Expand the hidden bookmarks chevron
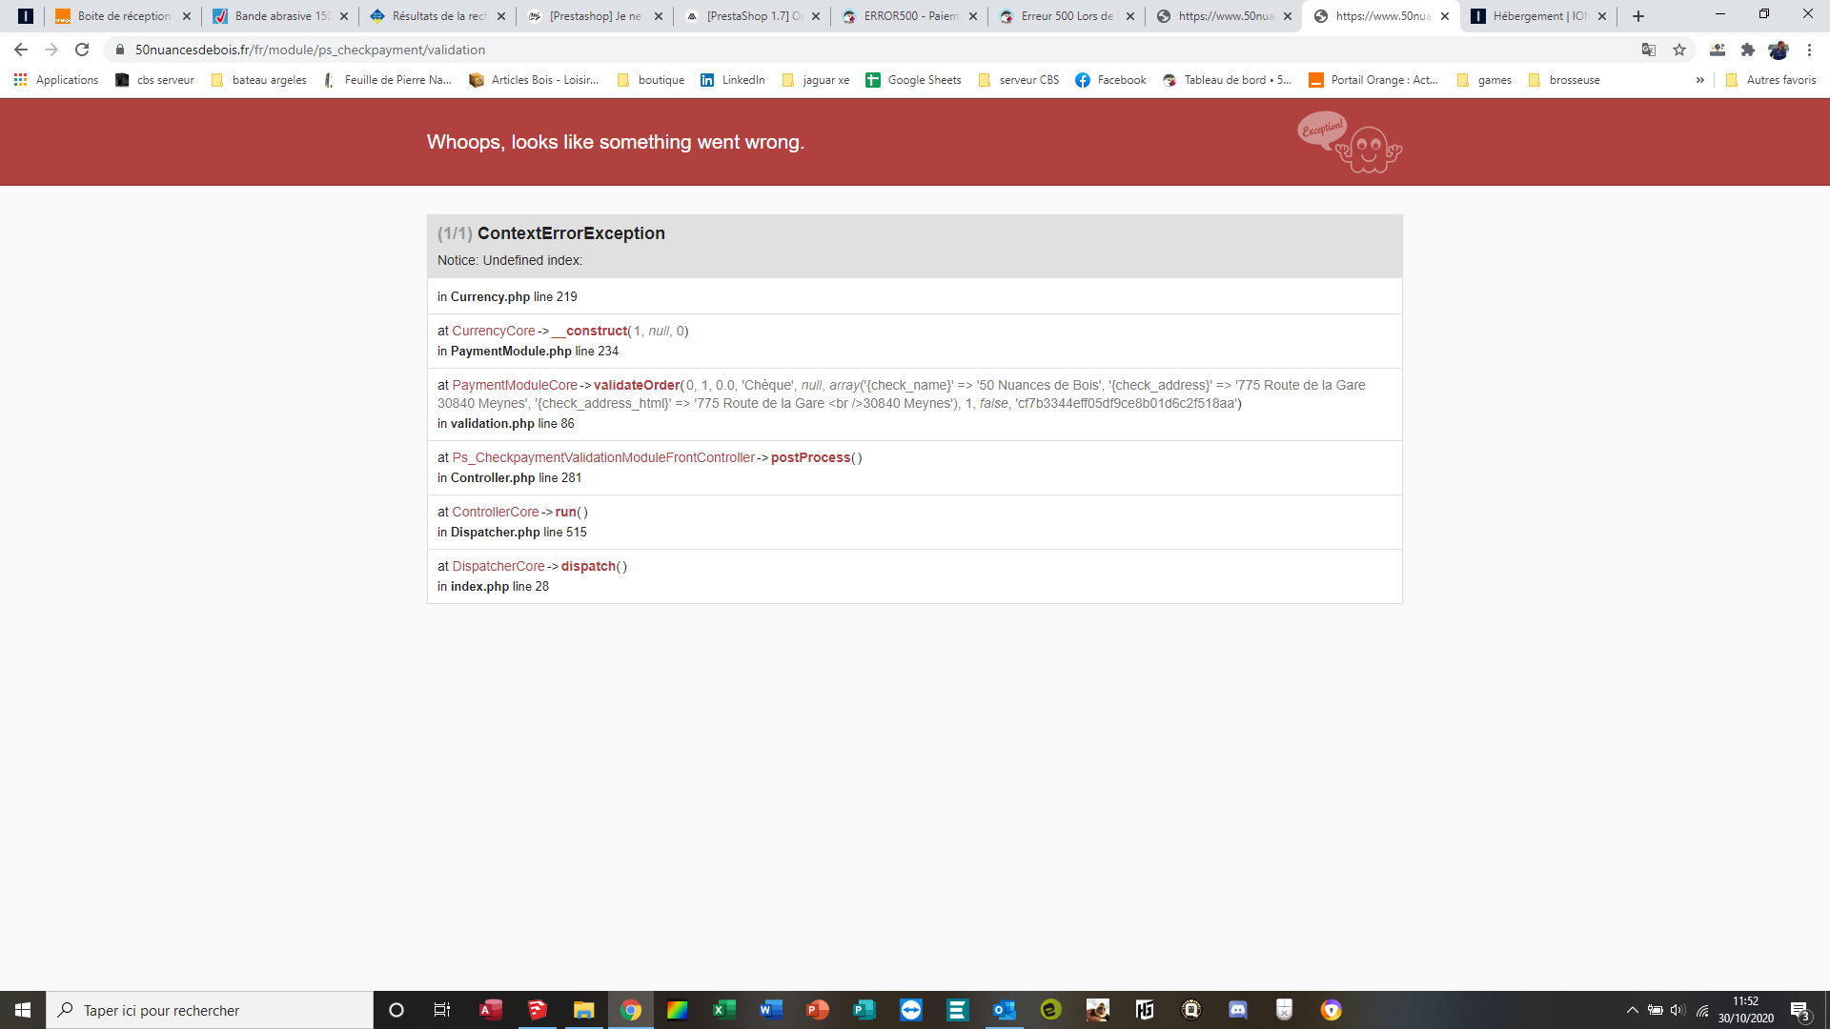1830x1029 pixels. (1699, 80)
